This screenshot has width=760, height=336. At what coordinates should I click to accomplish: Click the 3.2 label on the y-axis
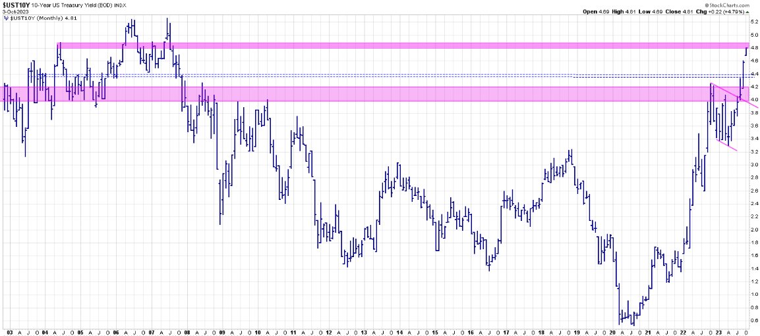[754, 152]
